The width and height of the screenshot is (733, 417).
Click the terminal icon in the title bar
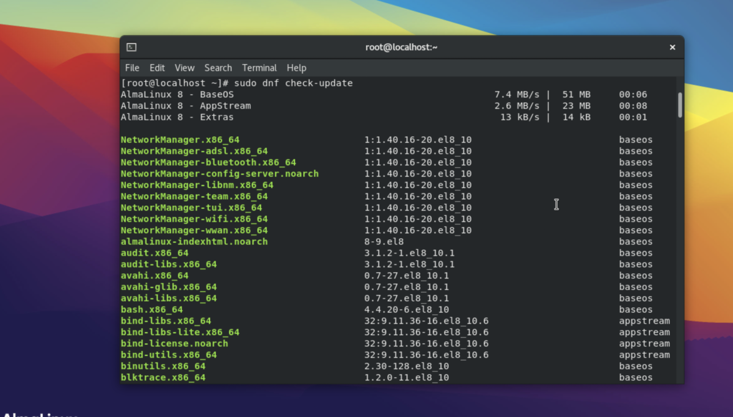[x=131, y=47]
